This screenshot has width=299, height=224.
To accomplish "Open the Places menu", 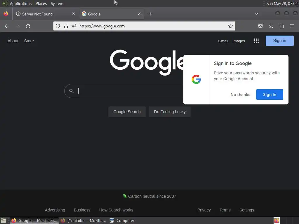I will coord(41,3).
